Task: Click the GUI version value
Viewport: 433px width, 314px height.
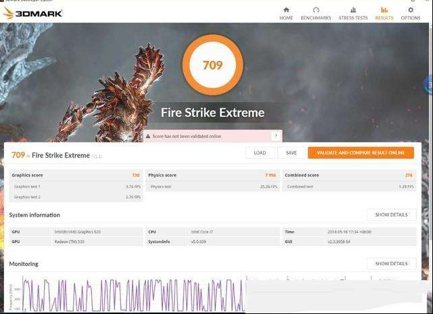Action: coord(339,242)
